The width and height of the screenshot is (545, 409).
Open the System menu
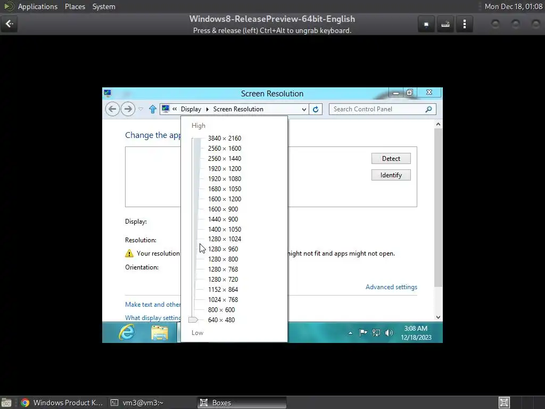[104, 6]
